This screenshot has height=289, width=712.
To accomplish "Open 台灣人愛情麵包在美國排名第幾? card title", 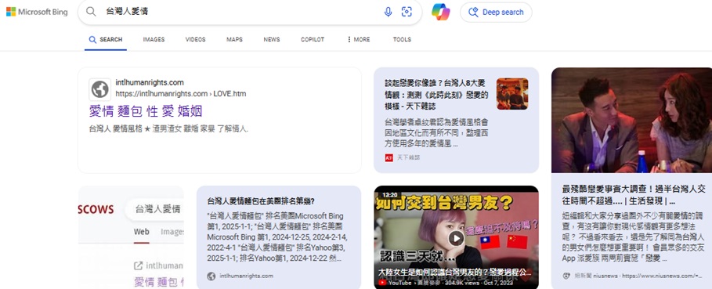I will coord(261,201).
